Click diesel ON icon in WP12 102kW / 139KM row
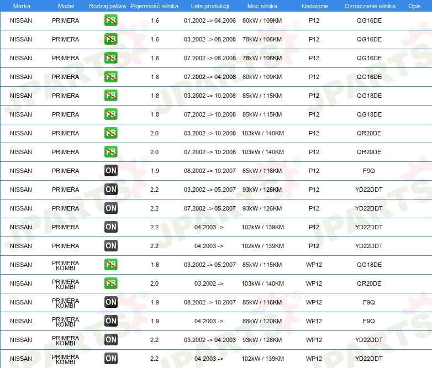 110,358
